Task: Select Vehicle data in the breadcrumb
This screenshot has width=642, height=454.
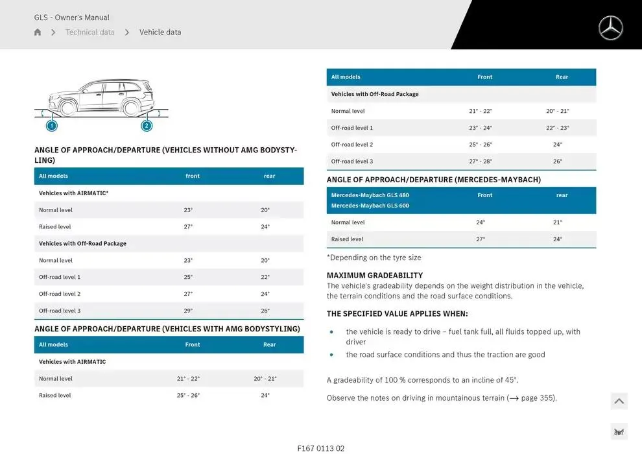Action: 160,32
